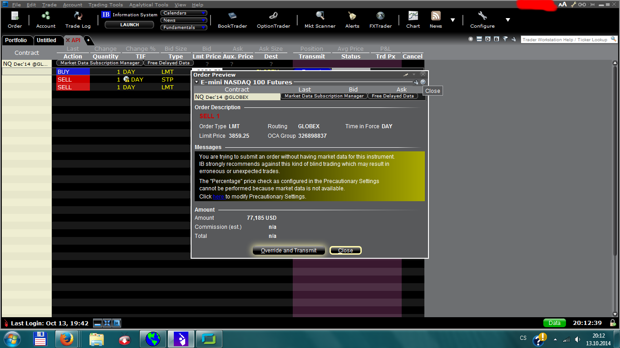Collapse the E-mini NASDAQ 100 Futures section
The image size is (620, 348).
click(x=197, y=82)
